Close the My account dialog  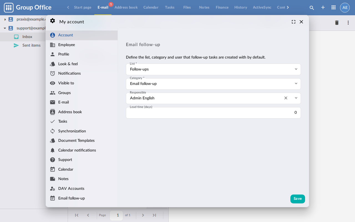(301, 22)
